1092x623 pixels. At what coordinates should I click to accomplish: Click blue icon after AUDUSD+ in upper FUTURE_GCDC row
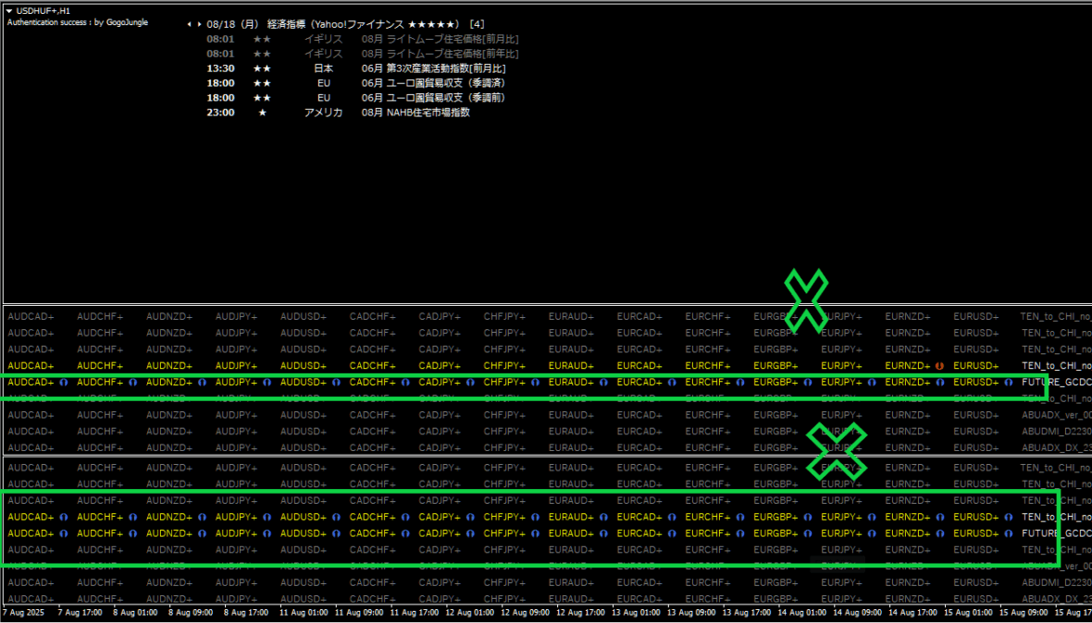click(336, 382)
